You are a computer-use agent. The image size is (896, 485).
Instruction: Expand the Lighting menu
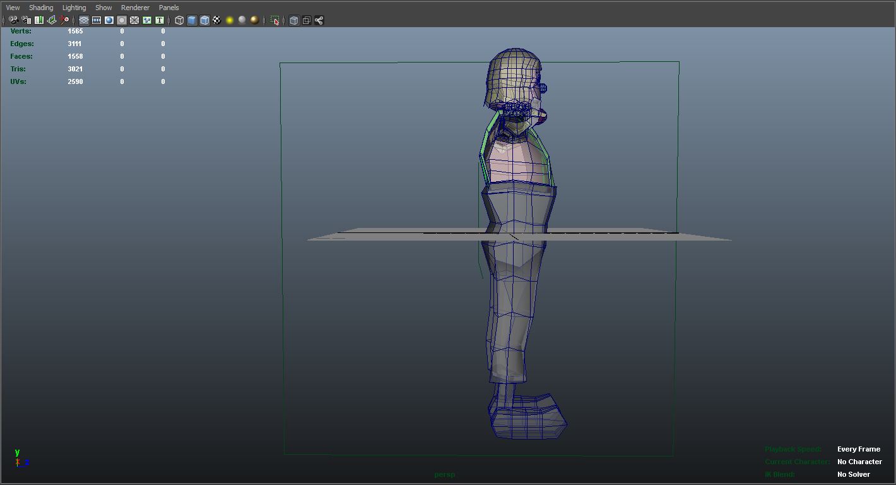tap(74, 8)
